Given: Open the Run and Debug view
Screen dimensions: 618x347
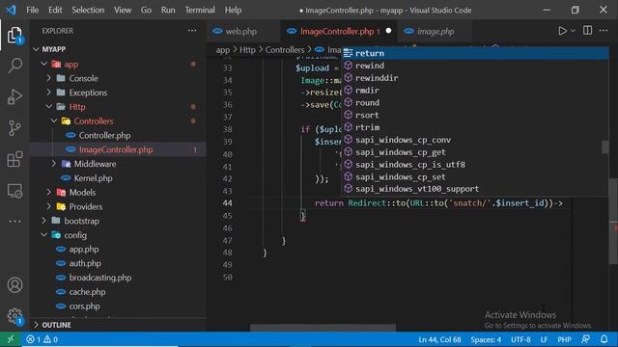Looking at the screenshot, I should (14, 96).
